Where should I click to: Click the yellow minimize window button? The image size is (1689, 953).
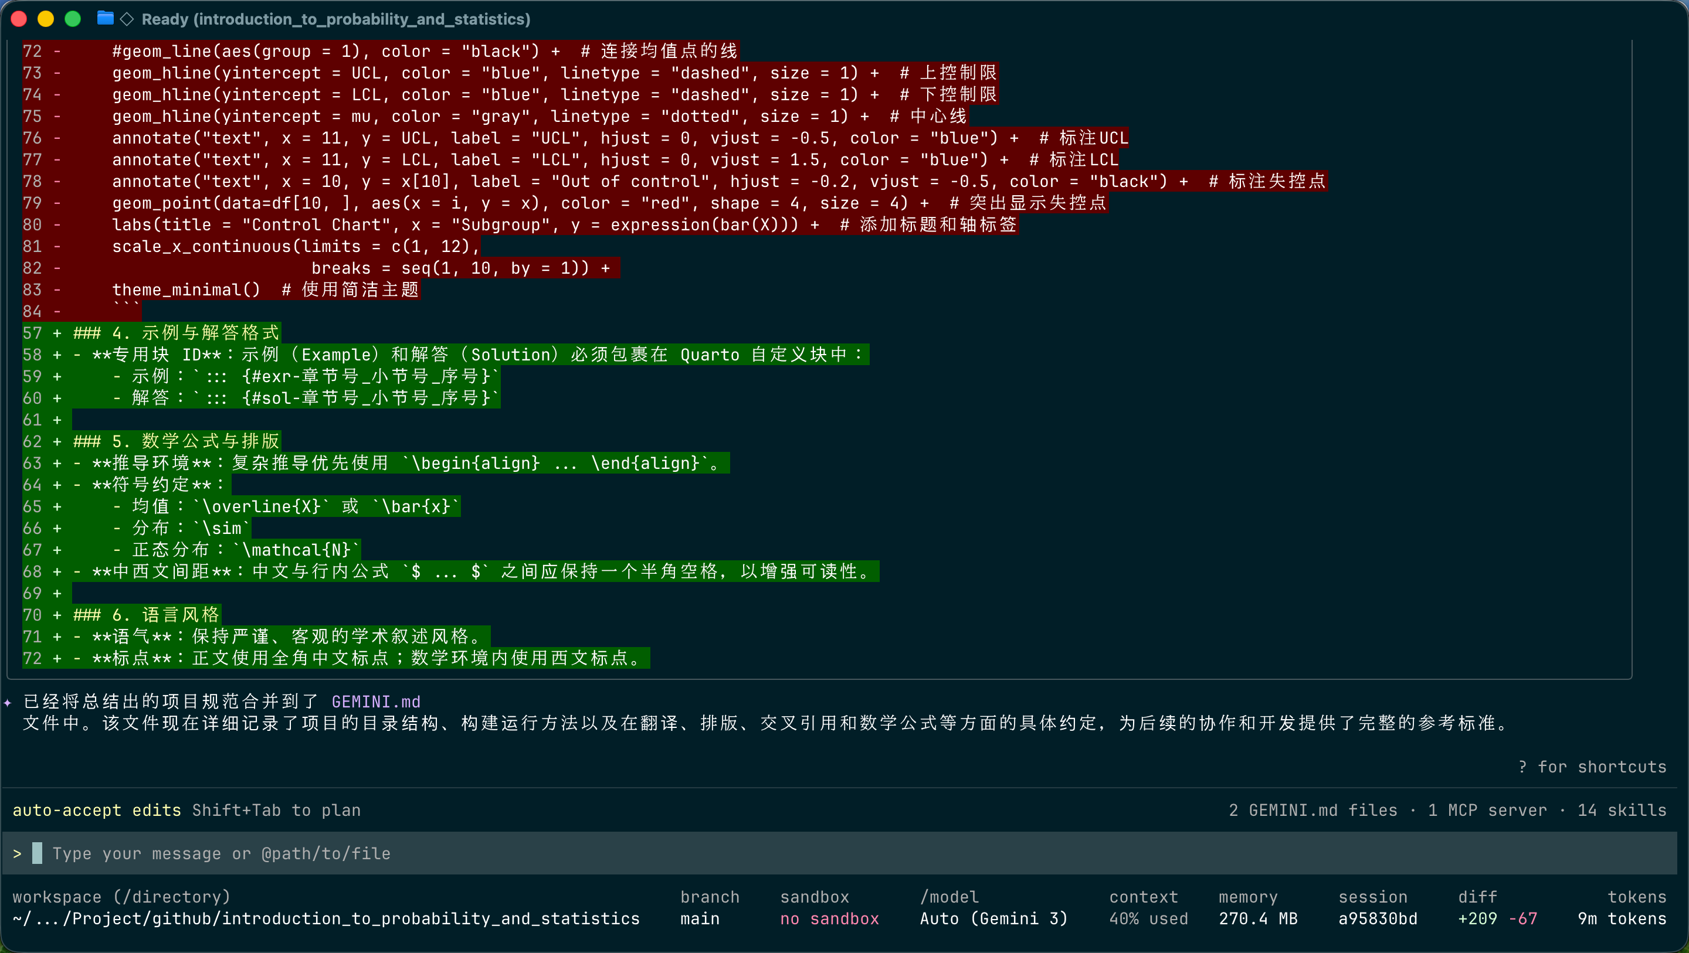tap(46, 19)
